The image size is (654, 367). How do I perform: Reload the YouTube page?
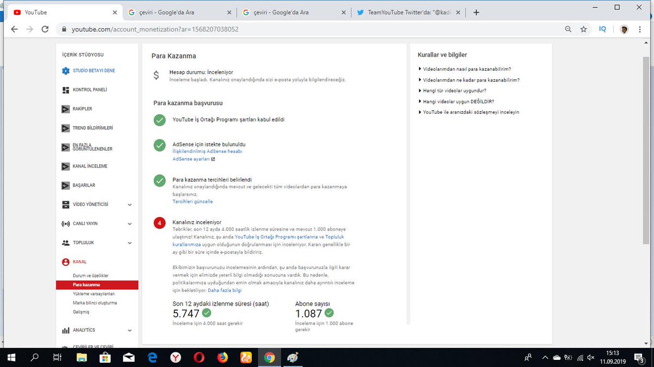45,29
